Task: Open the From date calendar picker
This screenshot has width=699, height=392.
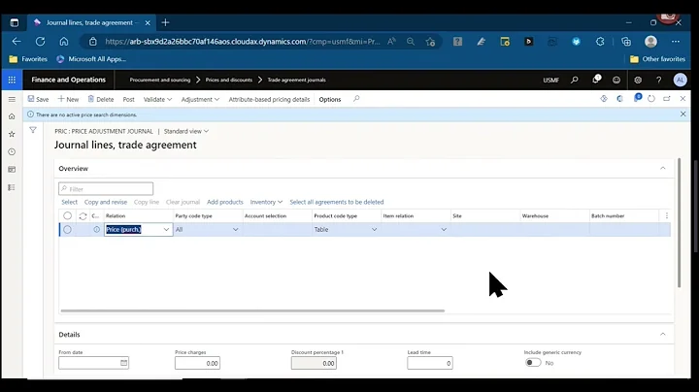Action: (124, 363)
